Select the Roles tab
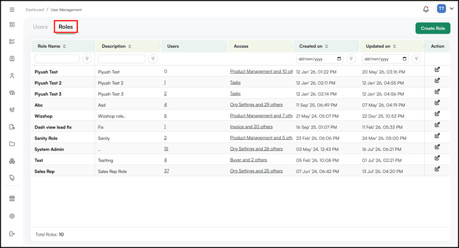The image size is (459, 248). [66, 27]
